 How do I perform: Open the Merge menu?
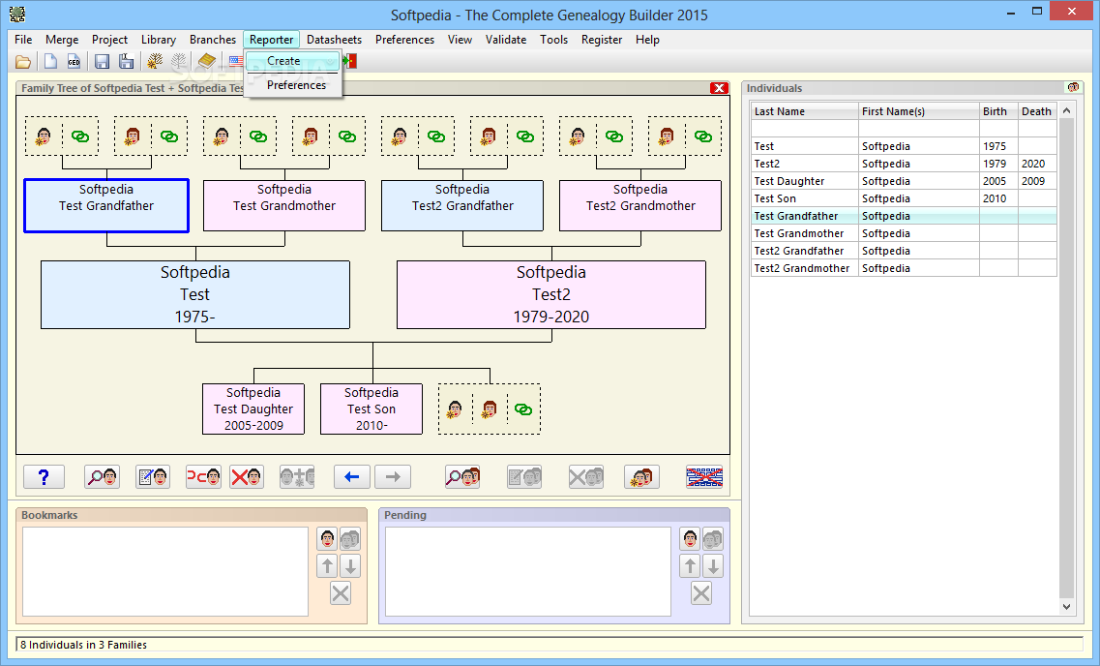(62, 40)
